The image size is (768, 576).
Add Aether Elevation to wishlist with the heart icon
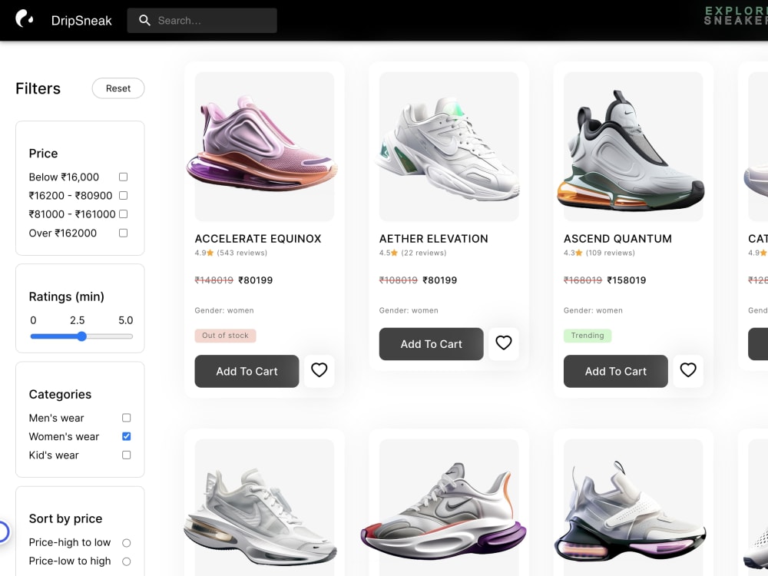pyautogui.click(x=504, y=343)
